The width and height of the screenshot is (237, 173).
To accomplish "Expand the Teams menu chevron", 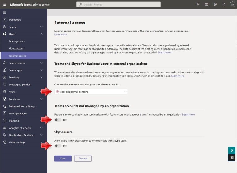I will [x=41, y=27].
